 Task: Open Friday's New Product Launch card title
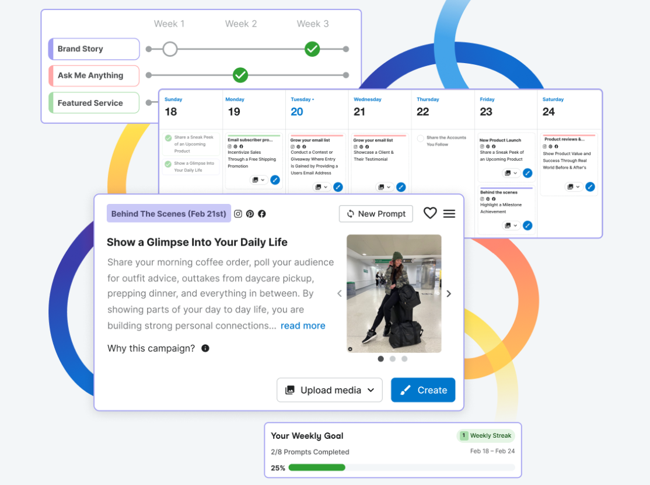501,140
